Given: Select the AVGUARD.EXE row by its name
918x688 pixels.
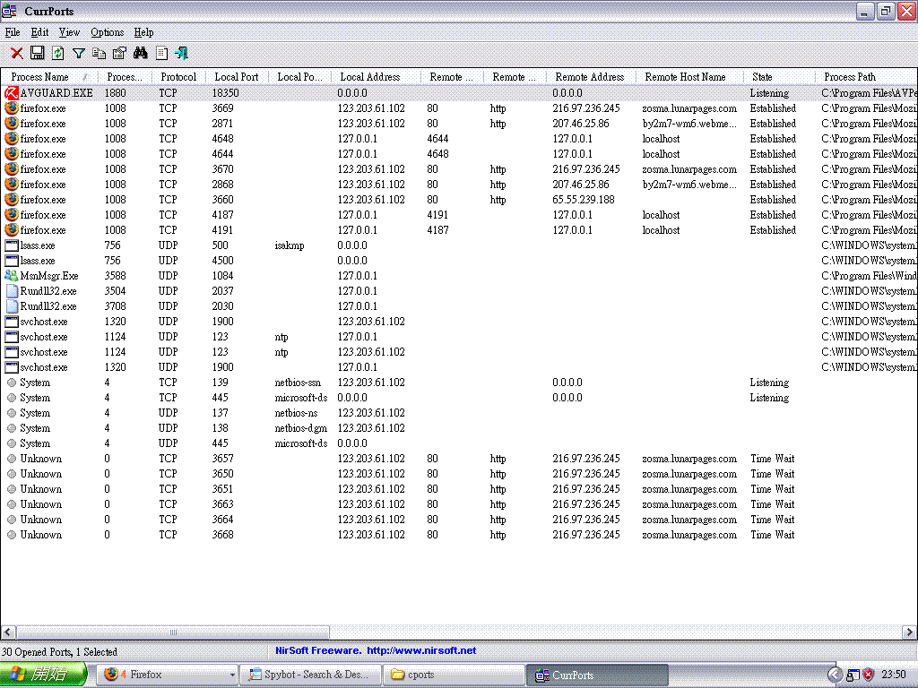Looking at the screenshot, I should click(56, 92).
